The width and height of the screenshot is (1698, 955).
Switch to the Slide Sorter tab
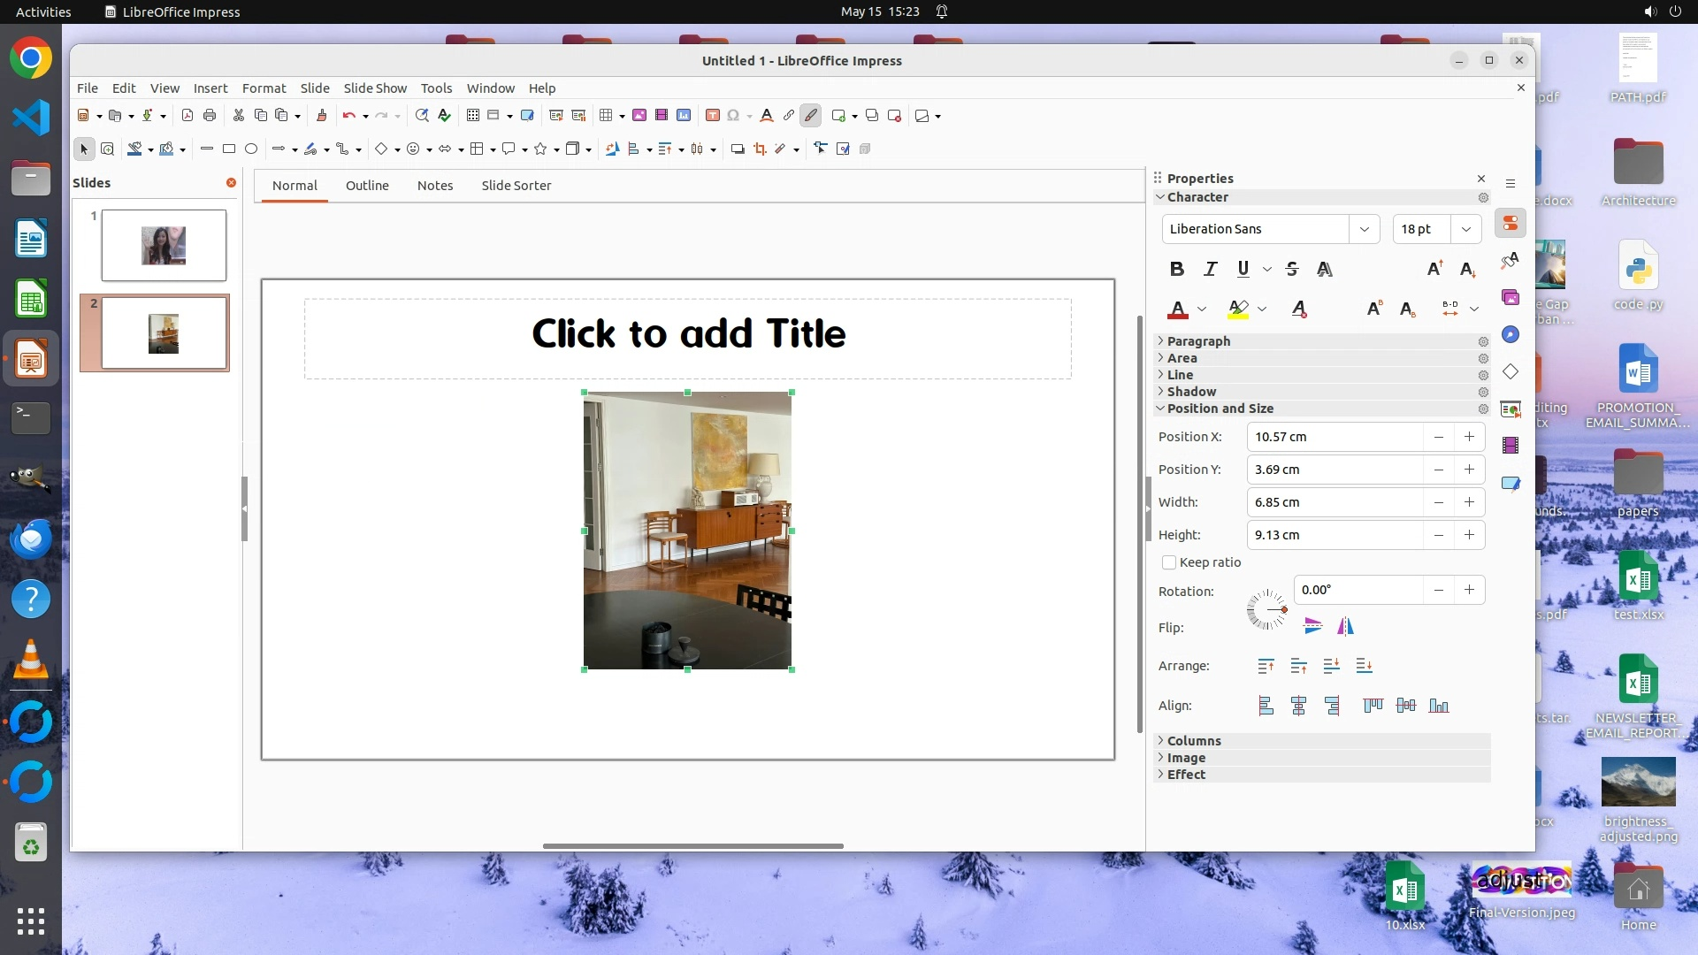click(x=516, y=186)
